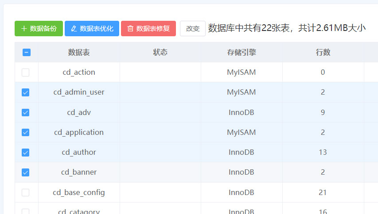Uncheck the cd_admin_user row checkbox

(26, 92)
